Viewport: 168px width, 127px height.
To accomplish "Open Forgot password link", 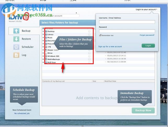I will pyautogui.click(x=147, y=35).
